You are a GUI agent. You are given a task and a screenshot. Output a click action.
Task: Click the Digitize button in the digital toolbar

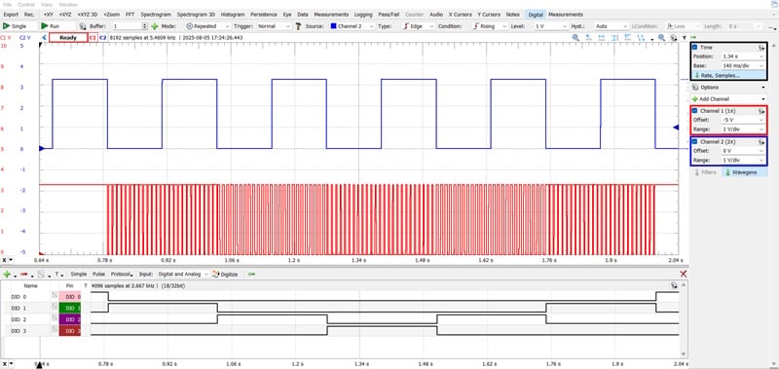pyautogui.click(x=225, y=275)
